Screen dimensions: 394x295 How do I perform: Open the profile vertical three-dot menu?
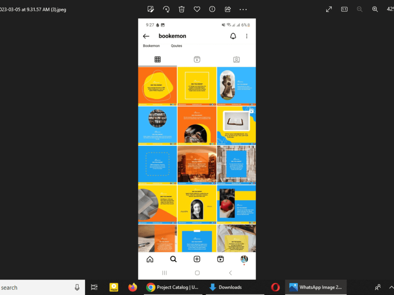pyautogui.click(x=247, y=36)
